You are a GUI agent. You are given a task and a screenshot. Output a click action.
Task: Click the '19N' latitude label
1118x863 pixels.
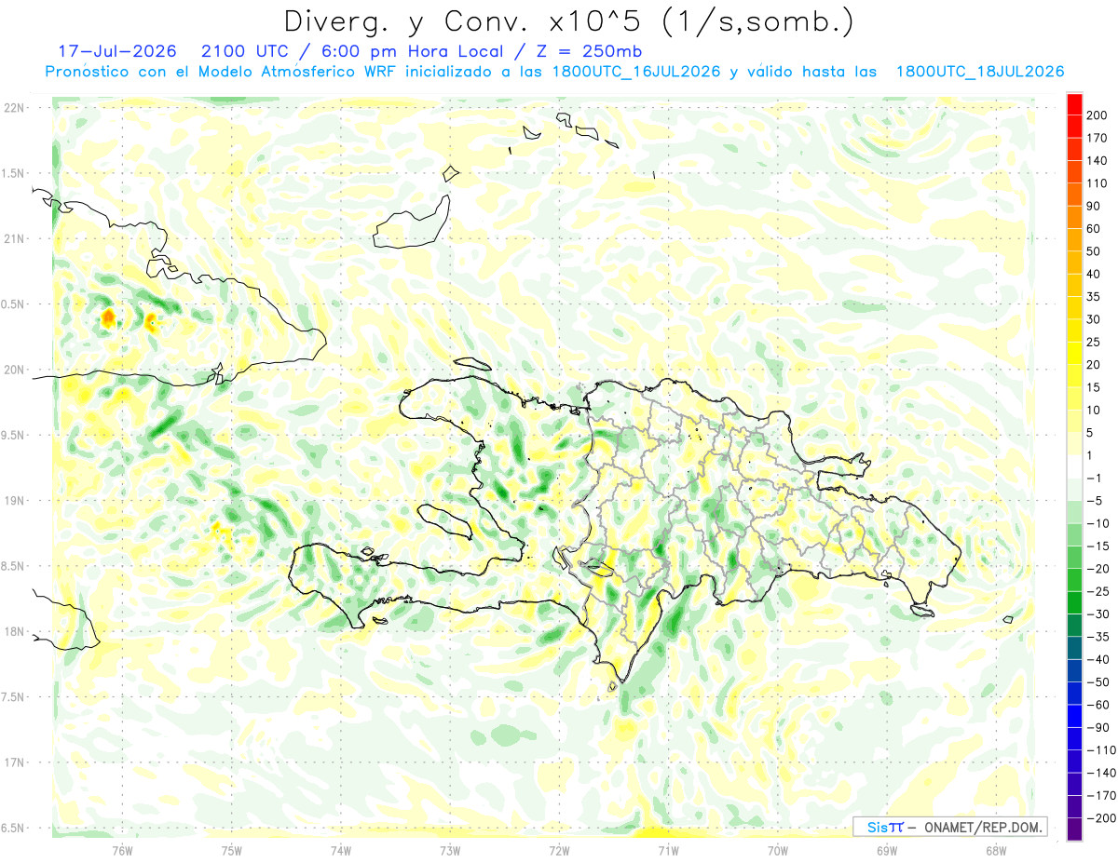[x=13, y=501]
